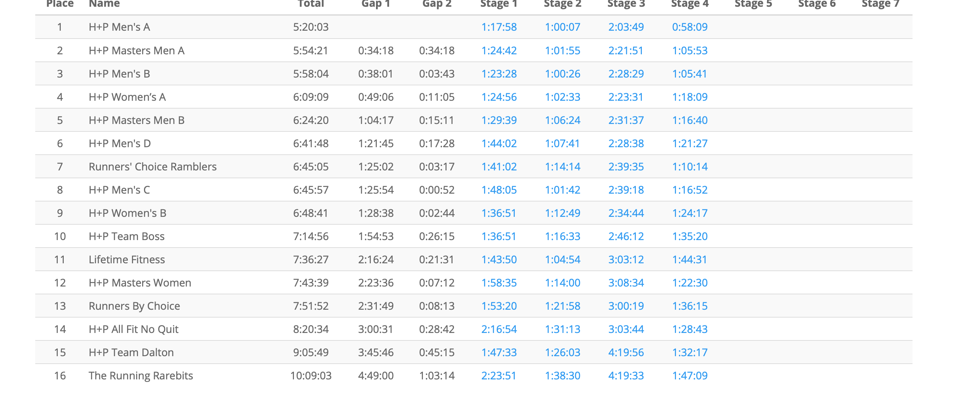Open Runners' Choice Ramblers Stage 2 time

pyautogui.click(x=562, y=167)
